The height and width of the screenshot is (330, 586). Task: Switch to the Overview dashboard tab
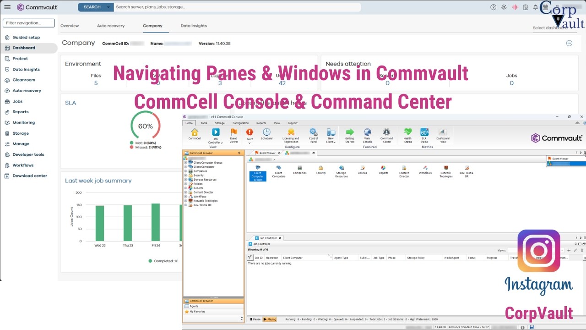click(x=70, y=26)
